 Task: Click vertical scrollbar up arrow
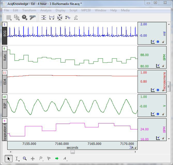point(169,24)
